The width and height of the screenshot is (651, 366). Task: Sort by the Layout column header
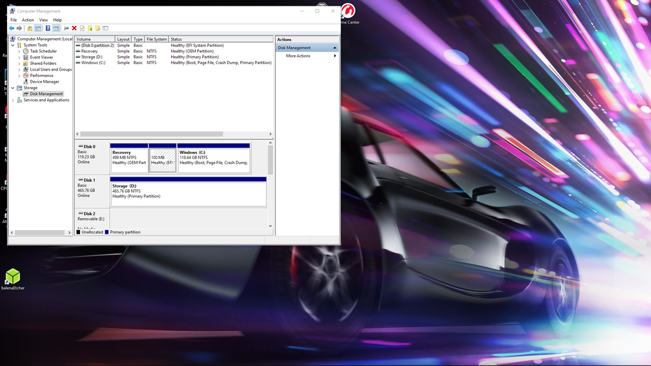123,39
